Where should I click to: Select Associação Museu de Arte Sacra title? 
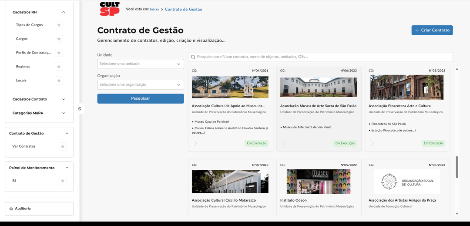[318, 106]
